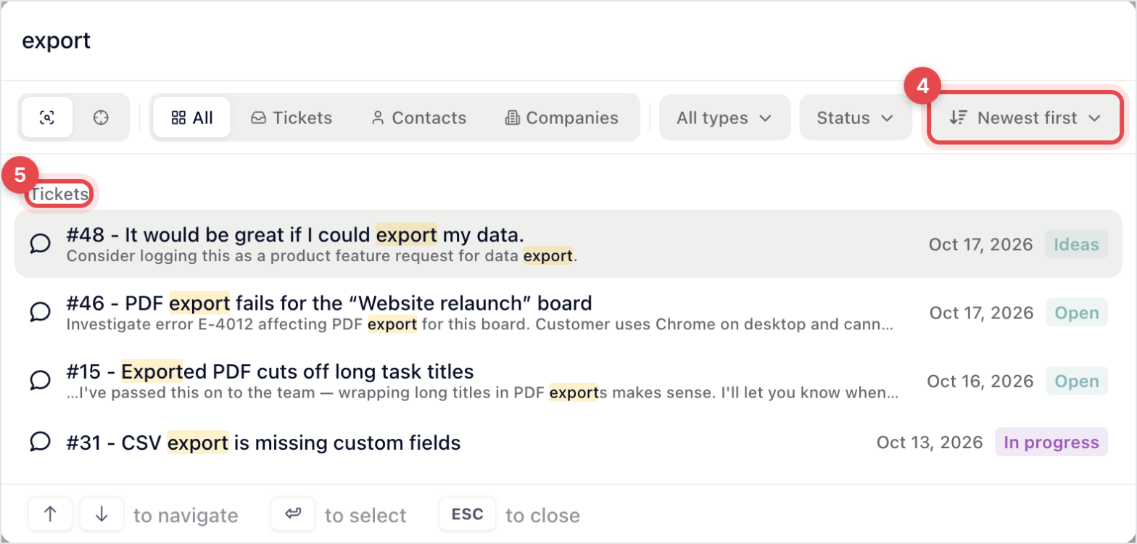
Task: Open the All types dropdown
Action: click(724, 118)
